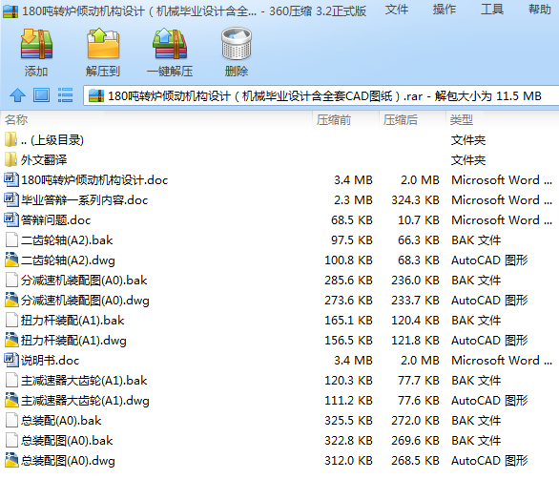This screenshot has height=479, width=559.
Task: Open the 操作 menu
Action: [445, 10]
